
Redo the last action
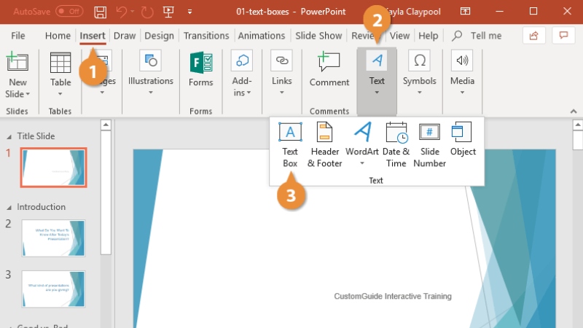(147, 12)
